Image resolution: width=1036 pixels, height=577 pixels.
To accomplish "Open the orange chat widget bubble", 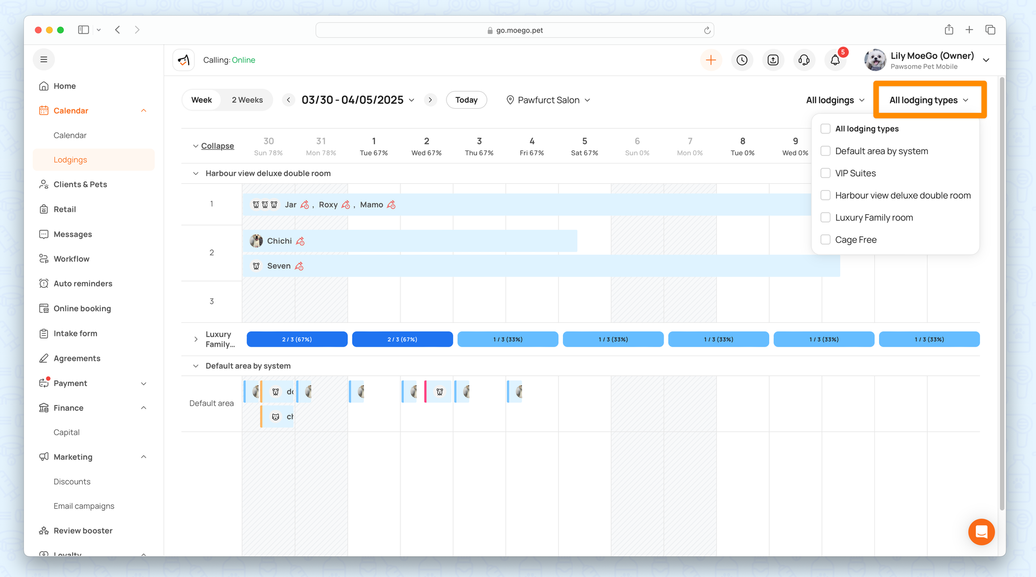I will 981,531.
